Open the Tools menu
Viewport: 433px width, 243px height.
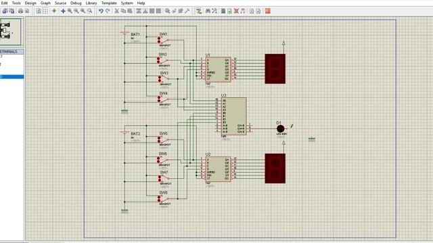(x=16, y=3)
